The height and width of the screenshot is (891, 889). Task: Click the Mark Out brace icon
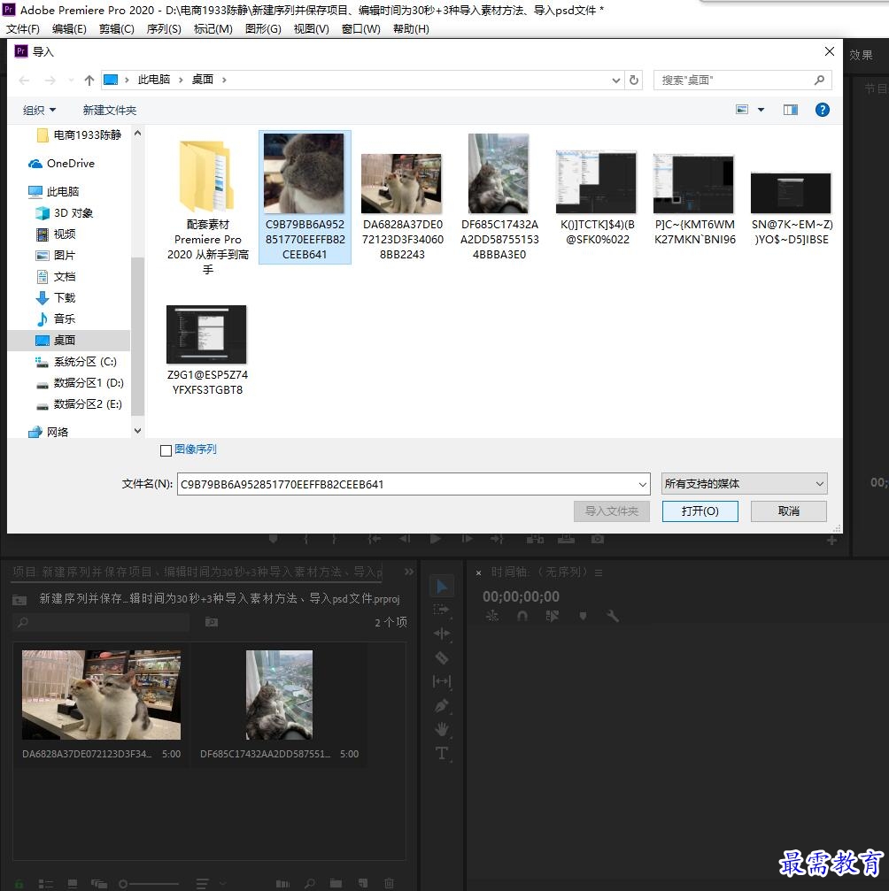click(334, 539)
